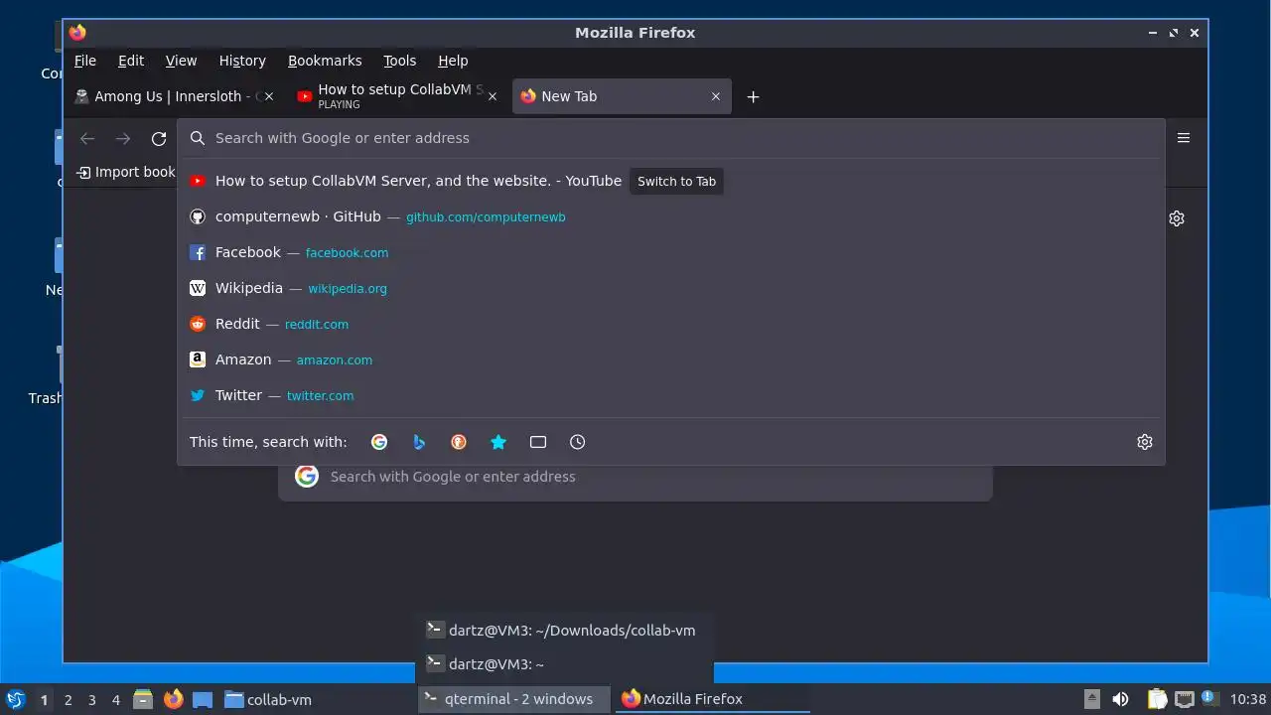The image size is (1271, 715).
Task: Close the Among Us tab
Action: 269,96
